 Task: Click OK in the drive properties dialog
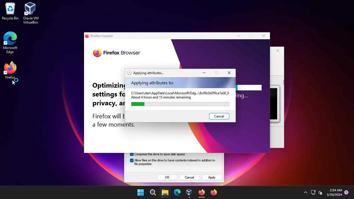coord(167,177)
